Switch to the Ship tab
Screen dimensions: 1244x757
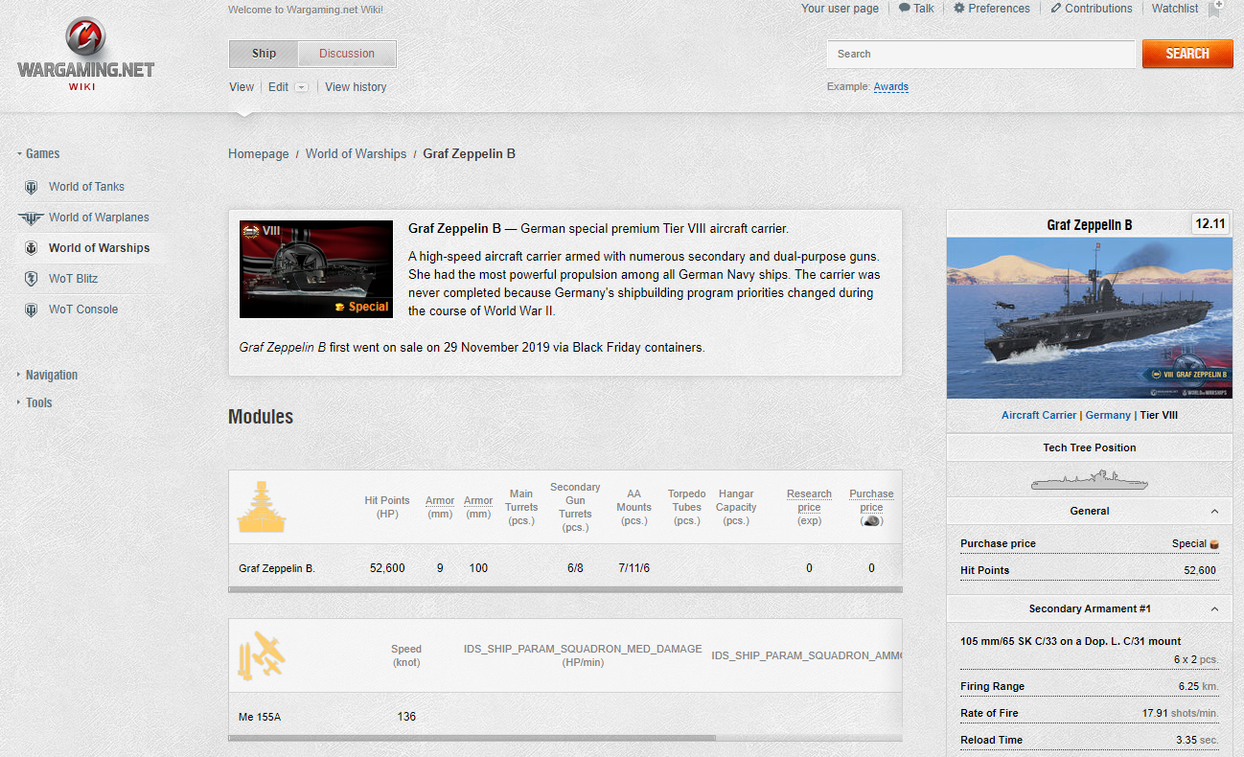[264, 54]
